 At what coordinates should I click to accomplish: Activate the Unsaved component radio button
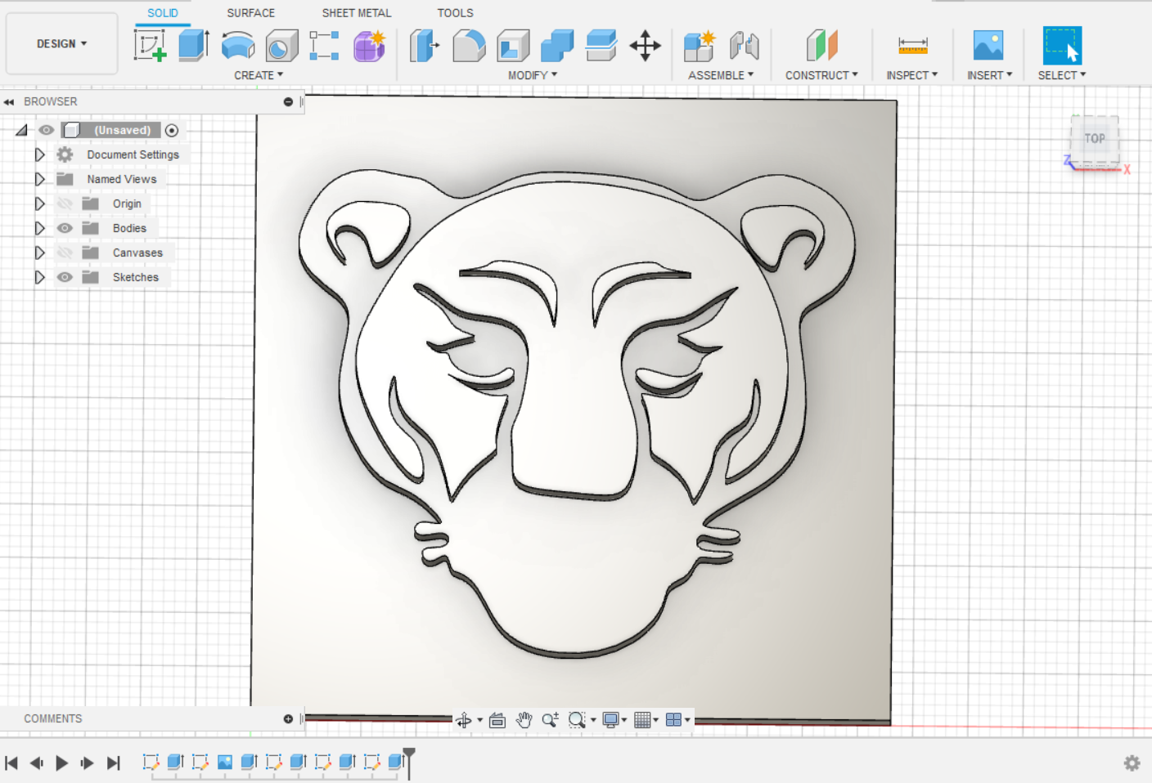(172, 130)
